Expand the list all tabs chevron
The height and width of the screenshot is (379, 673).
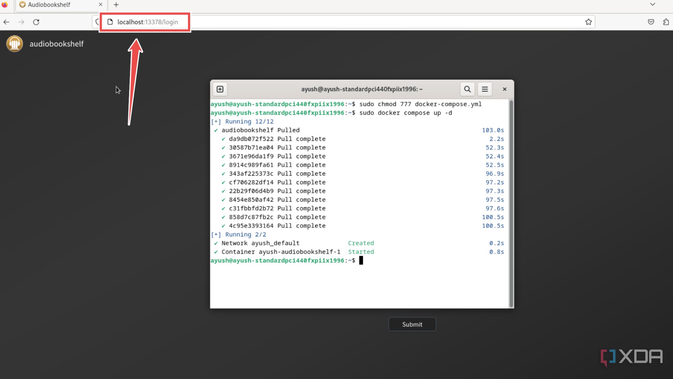pyautogui.click(x=653, y=5)
